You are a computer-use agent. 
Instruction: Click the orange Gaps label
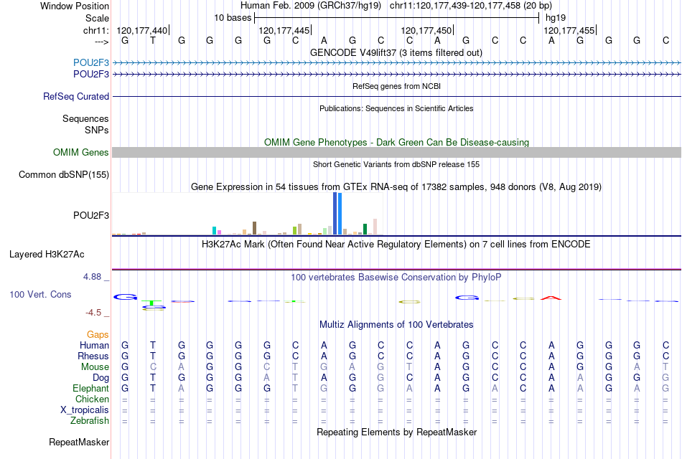(x=98, y=335)
